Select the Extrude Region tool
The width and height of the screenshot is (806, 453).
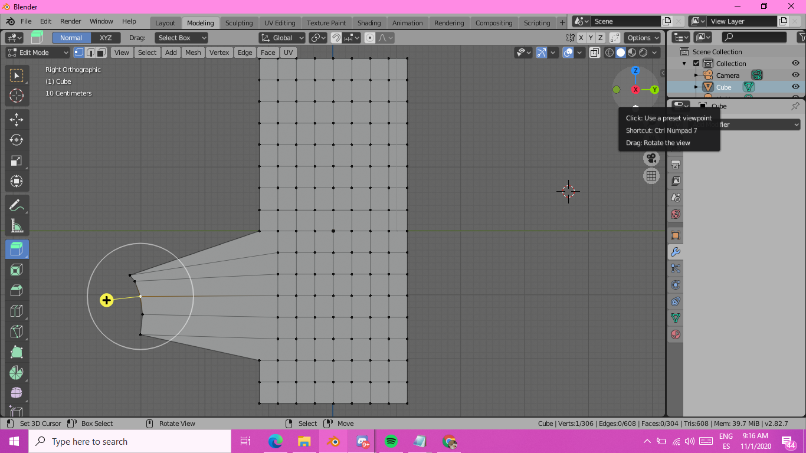click(17, 250)
